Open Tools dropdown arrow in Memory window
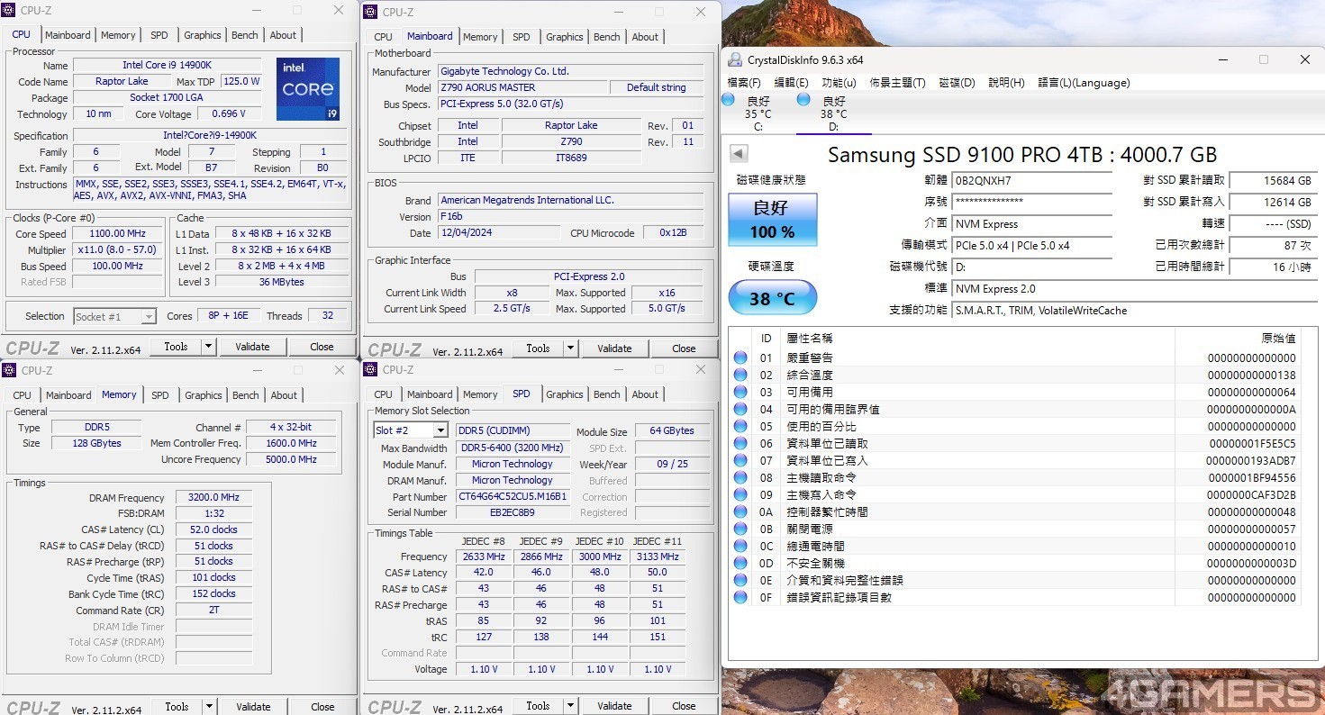 [x=209, y=707]
